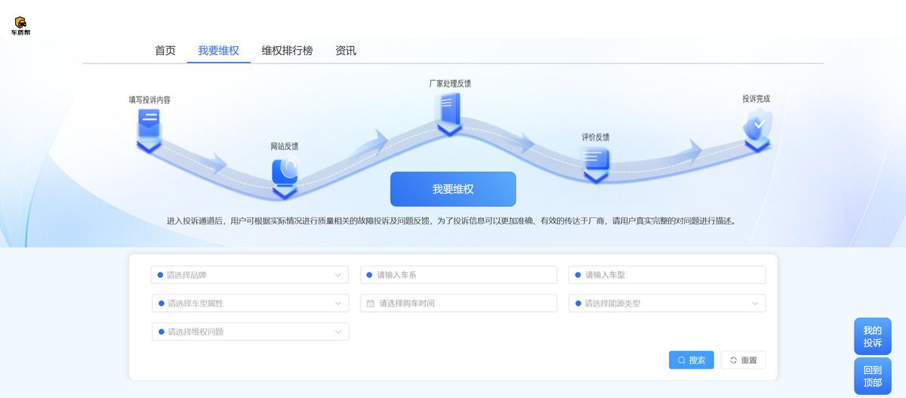Click the 填写投诉内容 label

point(149,100)
